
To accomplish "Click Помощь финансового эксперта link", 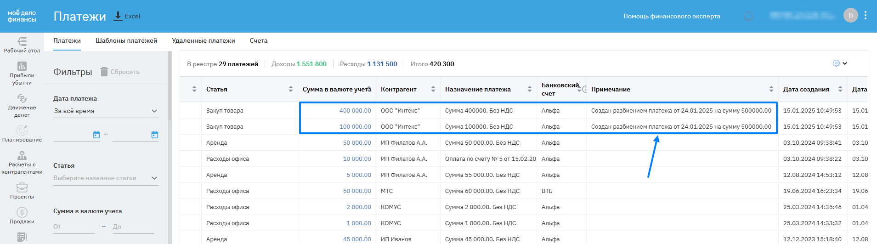I will tap(672, 16).
